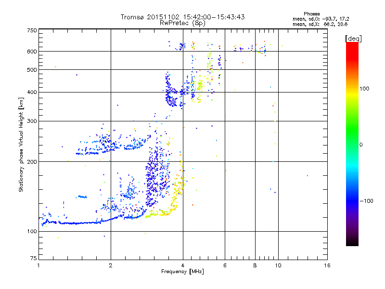Click the 'RwPretec (8p)' subtitle

(182, 23)
